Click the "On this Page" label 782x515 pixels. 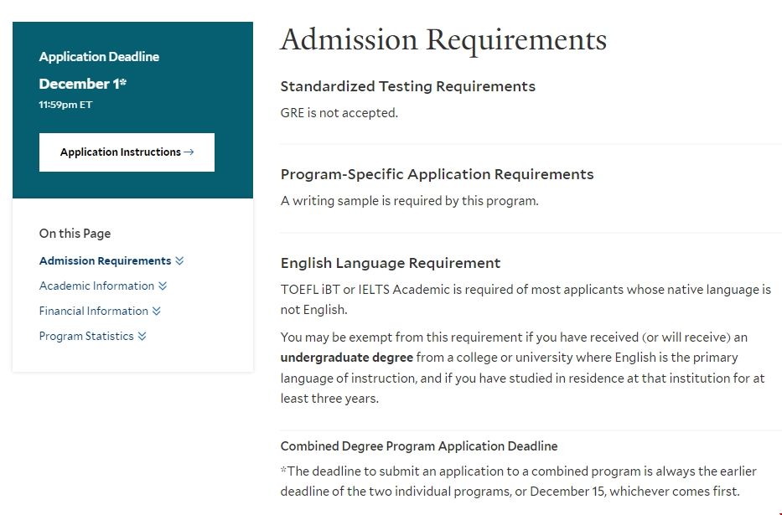click(75, 234)
